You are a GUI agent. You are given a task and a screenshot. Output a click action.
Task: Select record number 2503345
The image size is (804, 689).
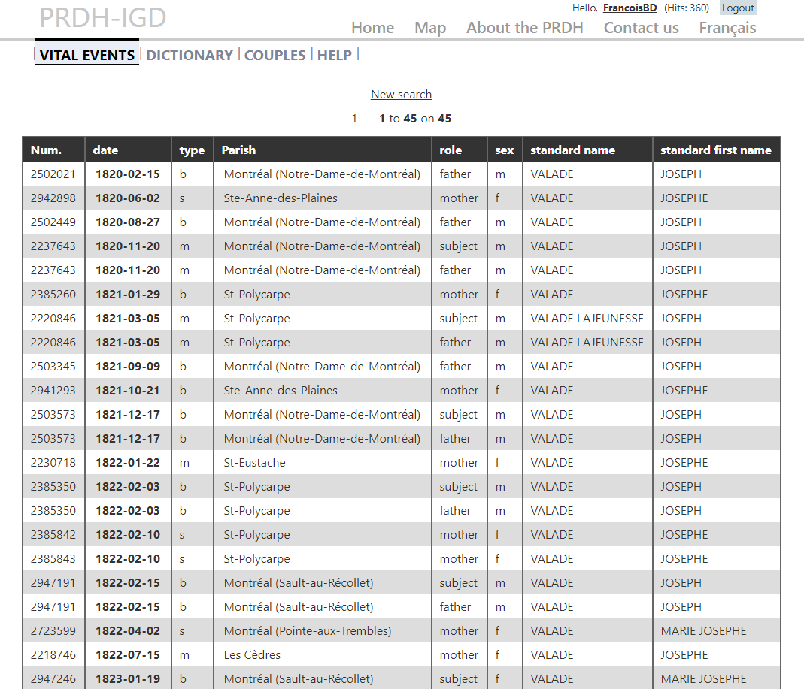53,367
